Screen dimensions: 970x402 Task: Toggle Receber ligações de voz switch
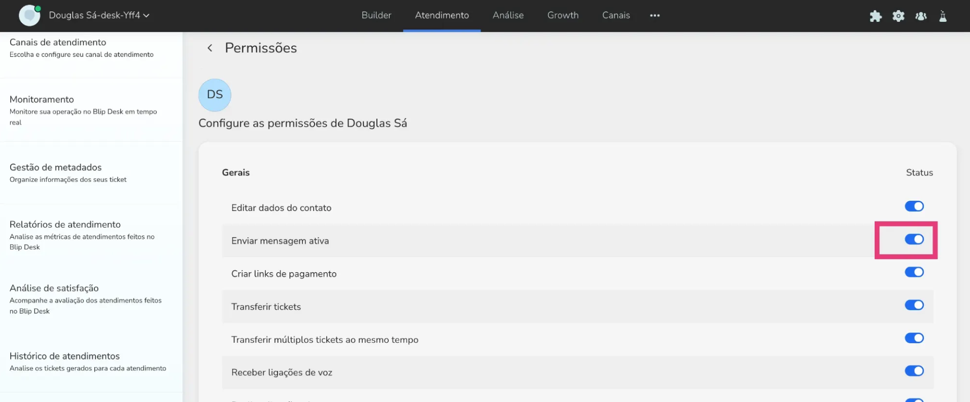914,371
